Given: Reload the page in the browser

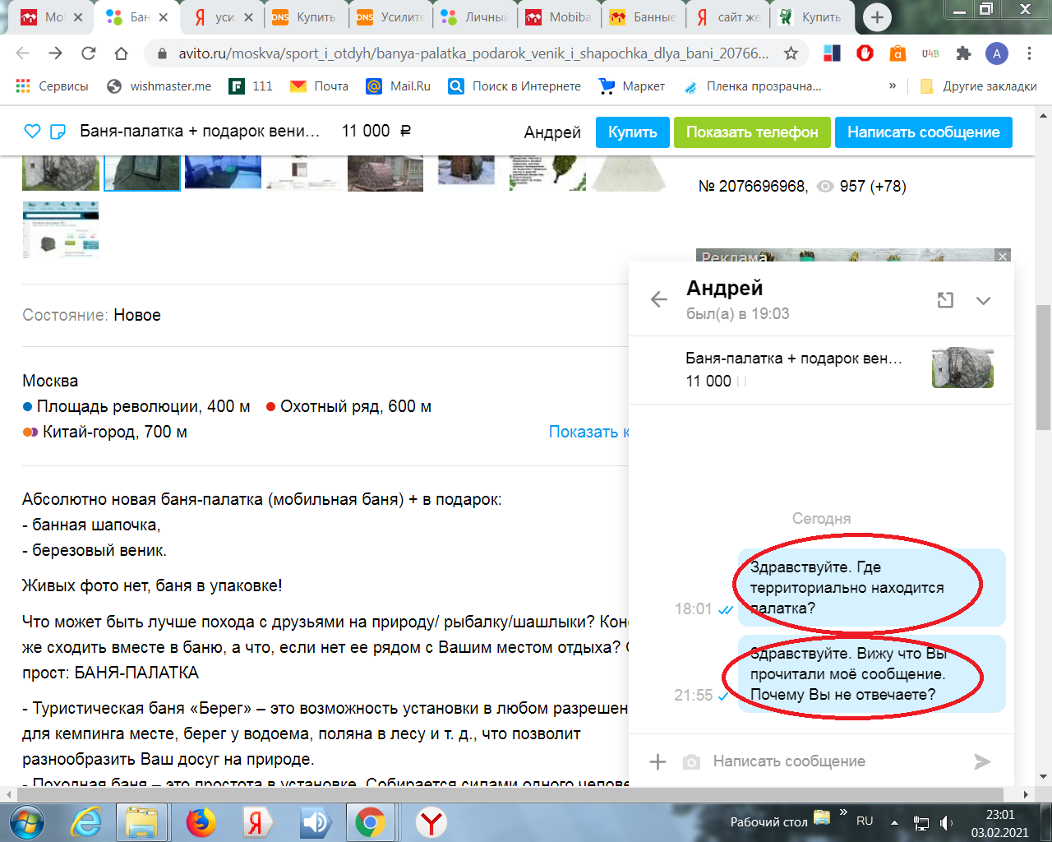Looking at the screenshot, I should [89, 53].
